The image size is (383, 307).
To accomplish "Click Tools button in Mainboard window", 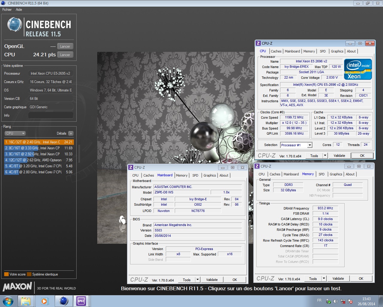I will pos(187,280).
